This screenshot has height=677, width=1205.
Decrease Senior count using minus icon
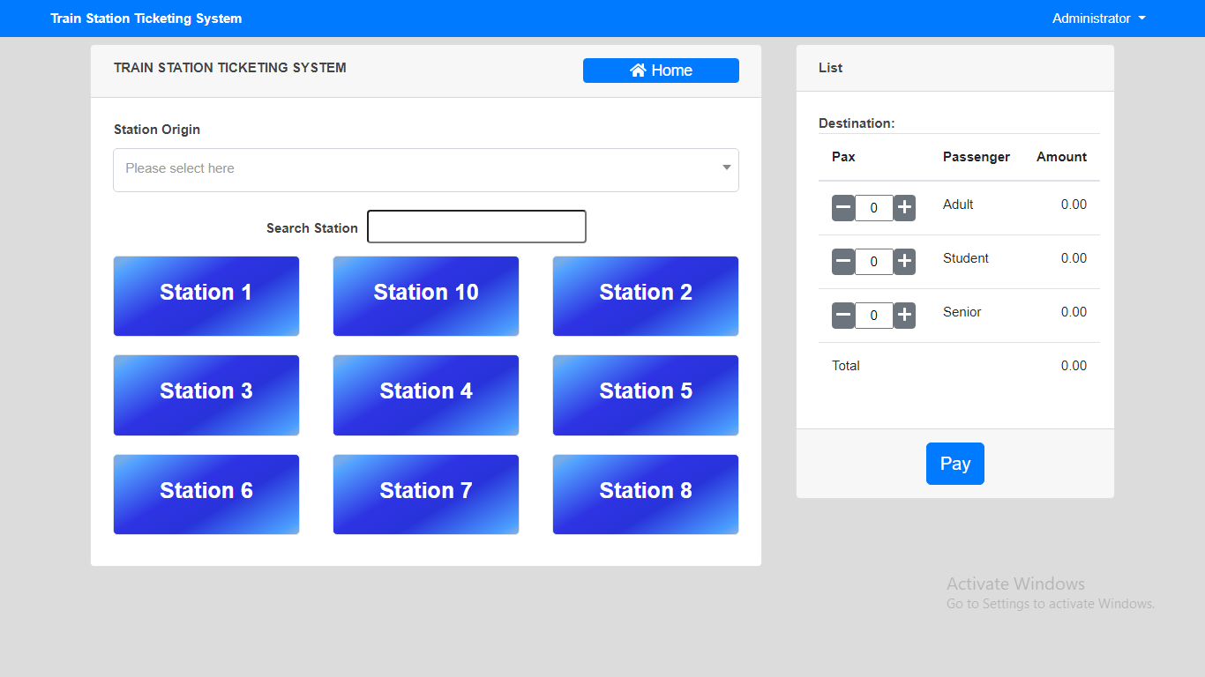click(843, 316)
